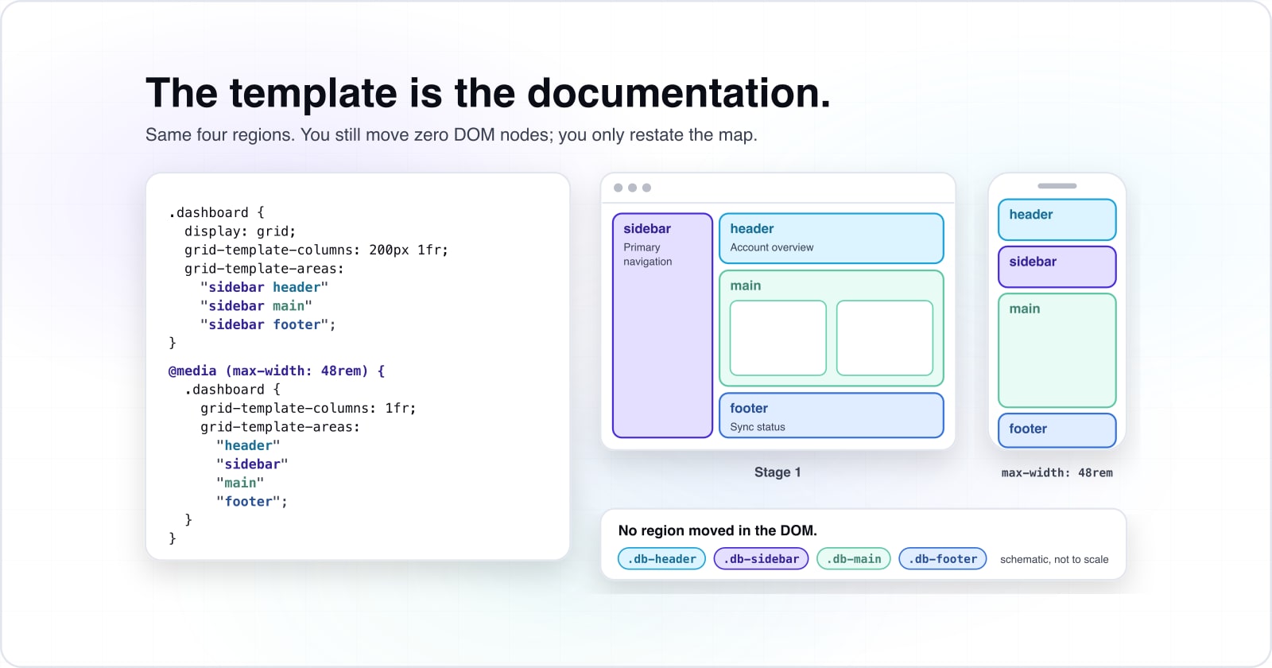Click the "The template is the documentation." heading
Image resolution: width=1272 pixels, height=668 pixels.
point(488,93)
